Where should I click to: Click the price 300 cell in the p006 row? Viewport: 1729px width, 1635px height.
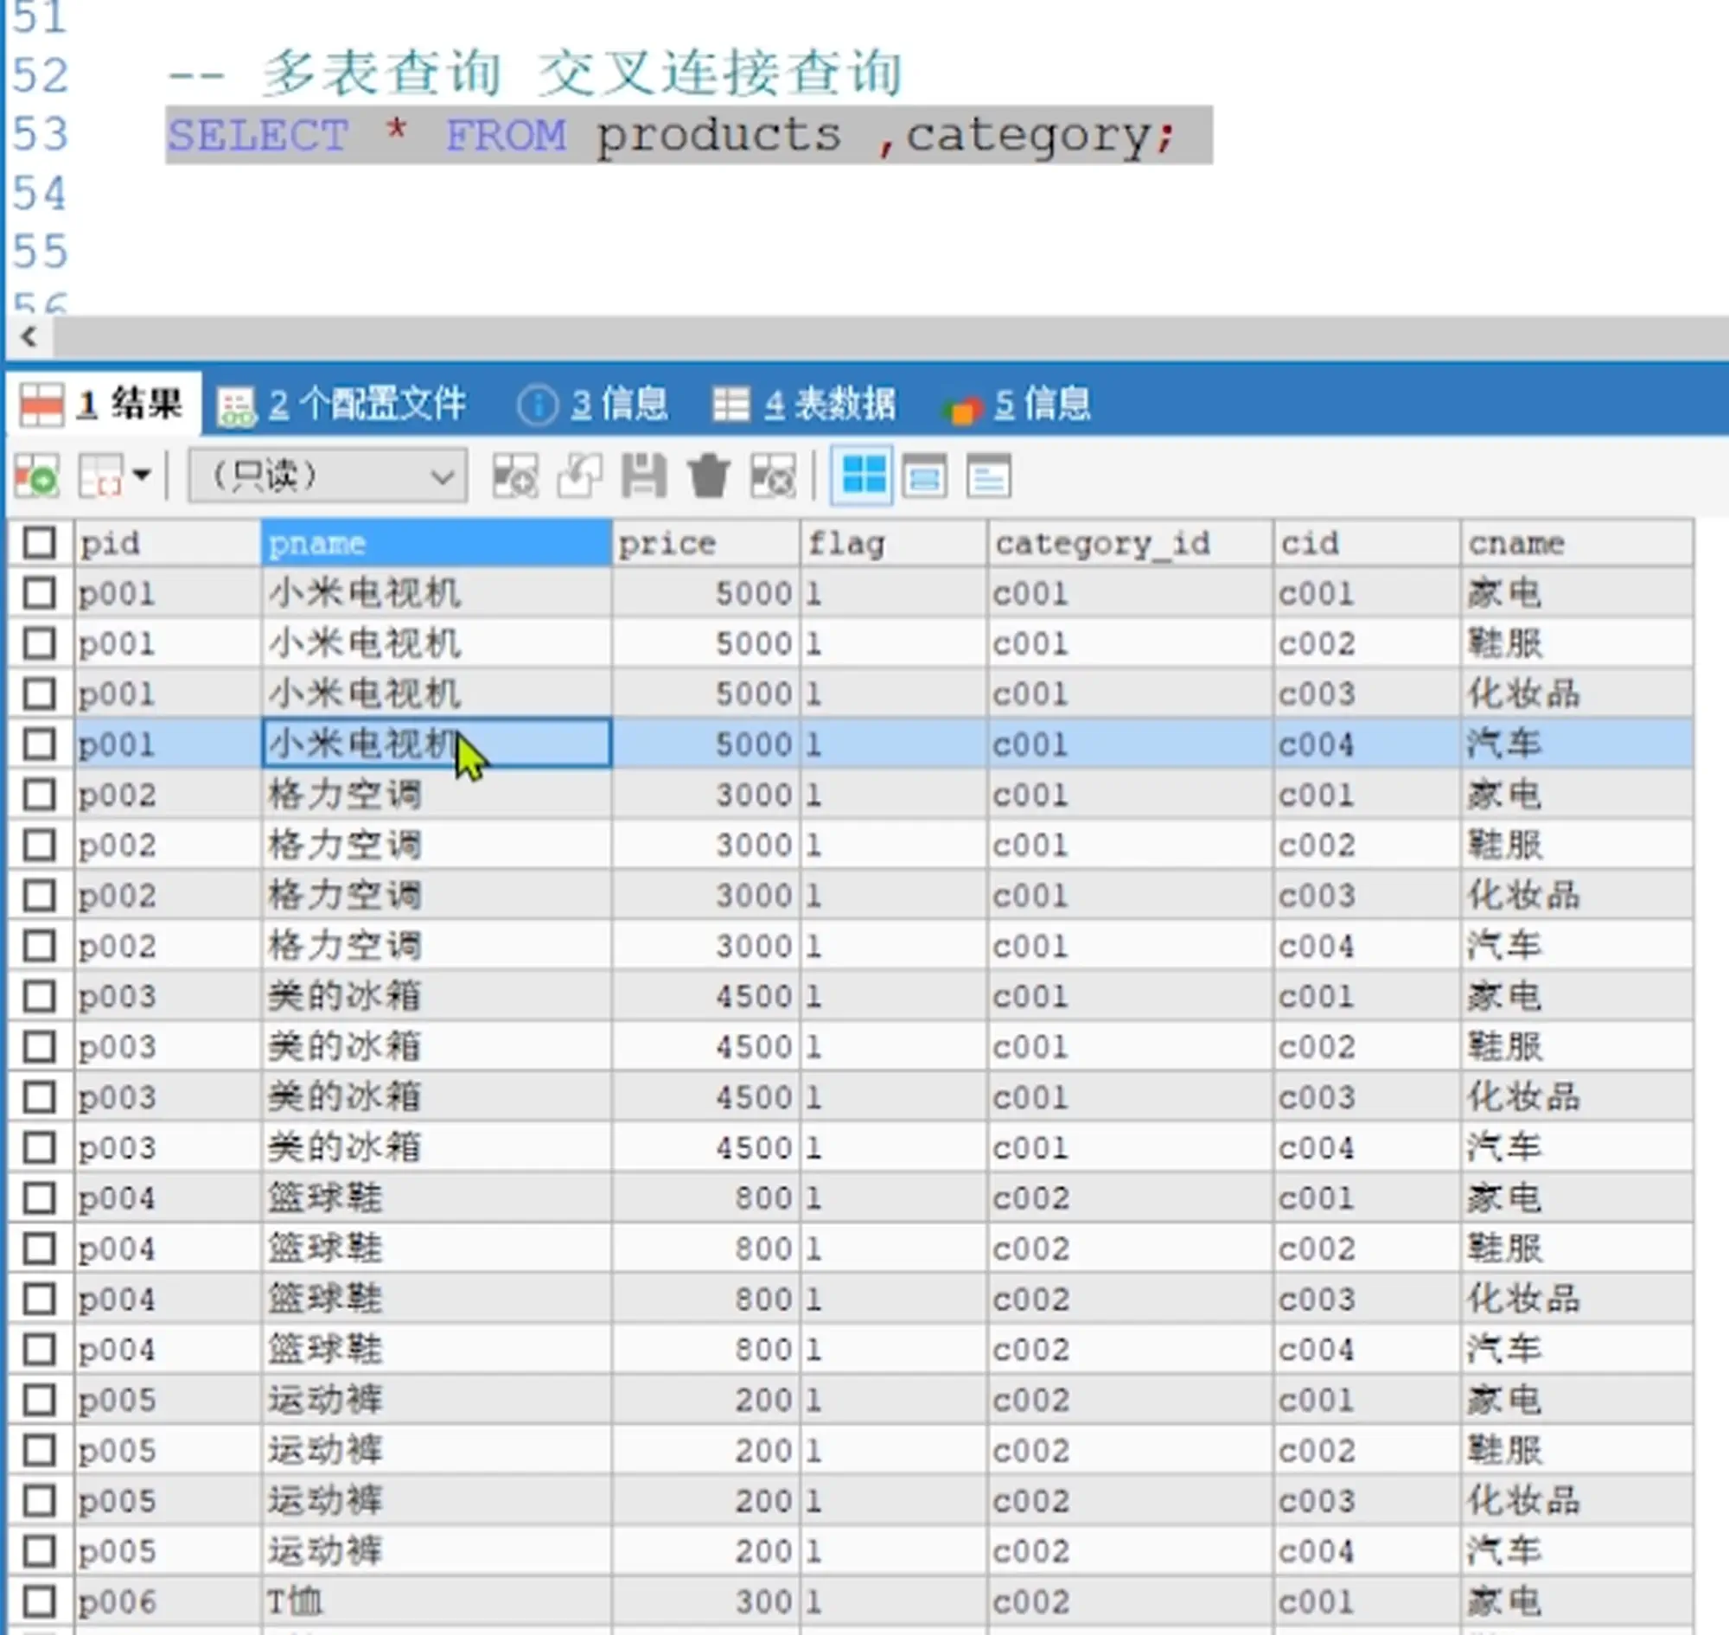tap(705, 1602)
